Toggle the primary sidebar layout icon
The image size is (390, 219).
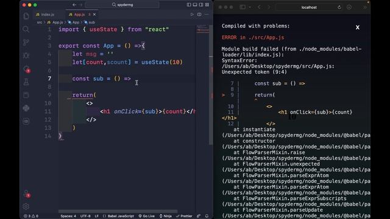click(x=189, y=5)
